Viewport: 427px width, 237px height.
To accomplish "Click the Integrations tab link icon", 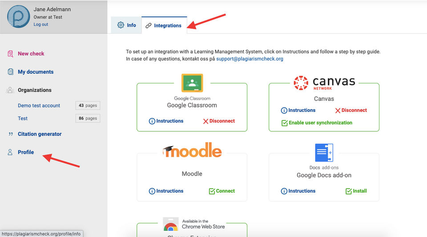I will coord(149,26).
